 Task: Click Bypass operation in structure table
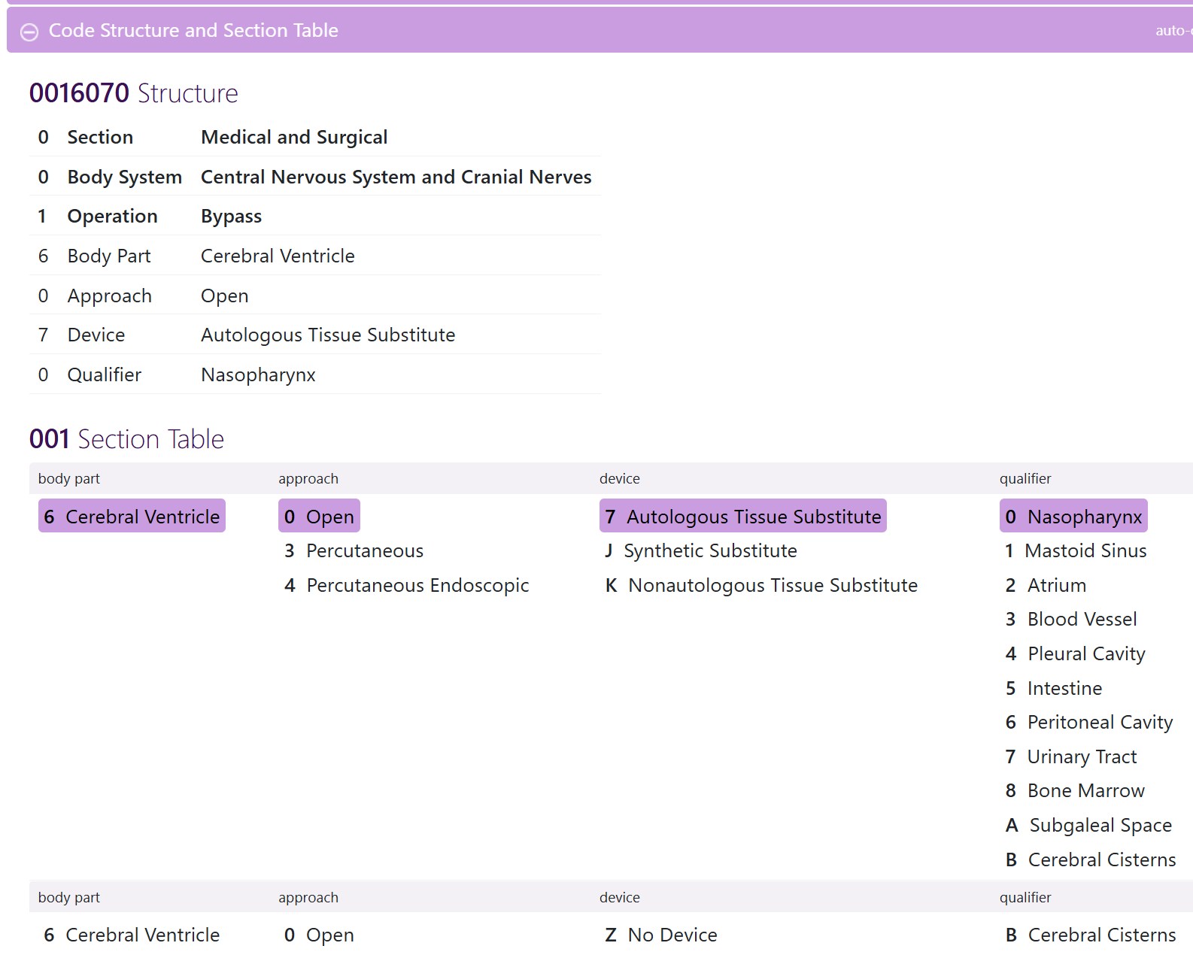tap(231, 217)
